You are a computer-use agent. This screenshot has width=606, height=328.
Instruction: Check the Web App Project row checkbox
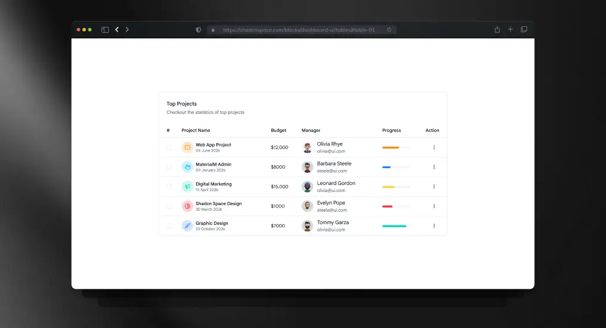(x=169, y=147)
